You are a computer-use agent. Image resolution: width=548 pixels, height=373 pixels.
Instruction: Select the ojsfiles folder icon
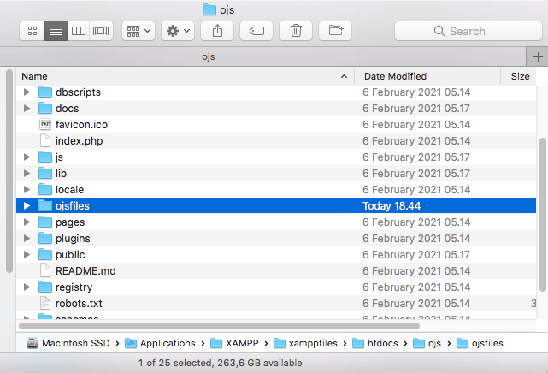pyautogui.click(x=45, y=206)
